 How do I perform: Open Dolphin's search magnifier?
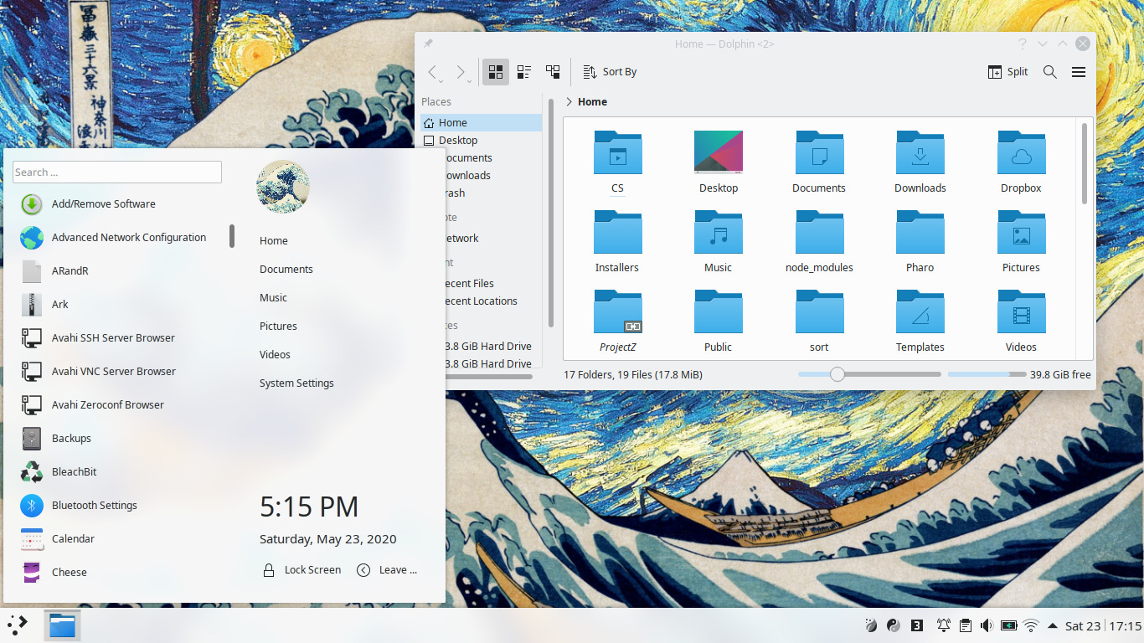click(1049, 72)
